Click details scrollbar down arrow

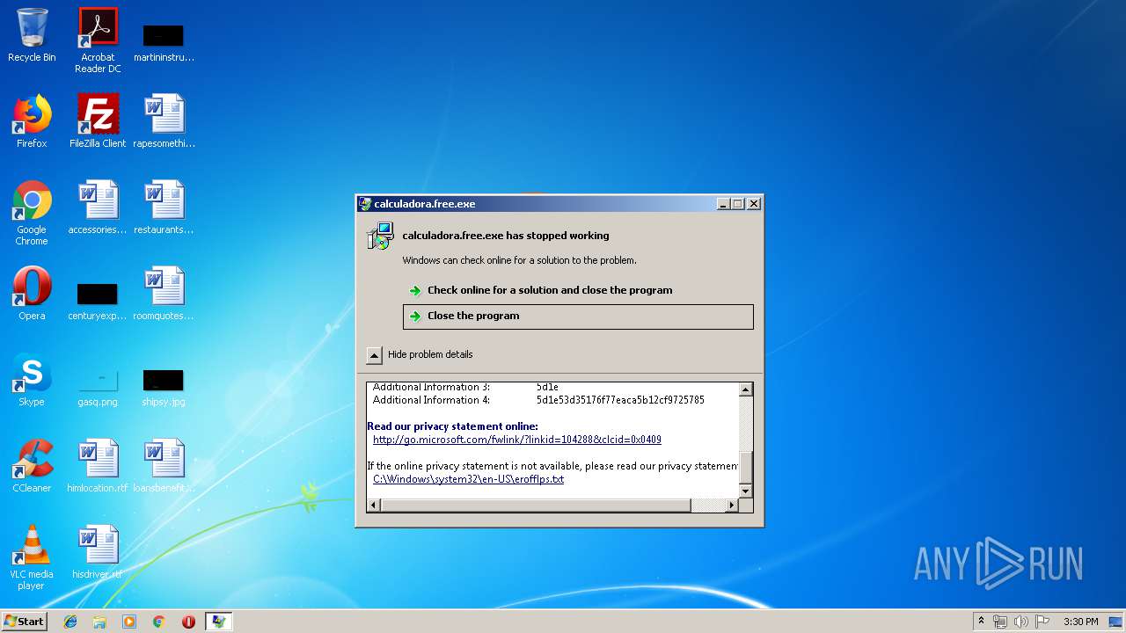(746, 491)
